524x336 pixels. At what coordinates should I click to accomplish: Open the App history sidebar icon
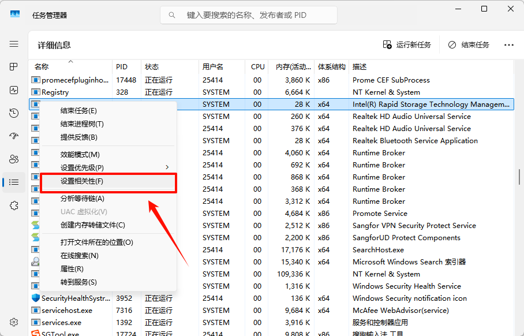13,113
